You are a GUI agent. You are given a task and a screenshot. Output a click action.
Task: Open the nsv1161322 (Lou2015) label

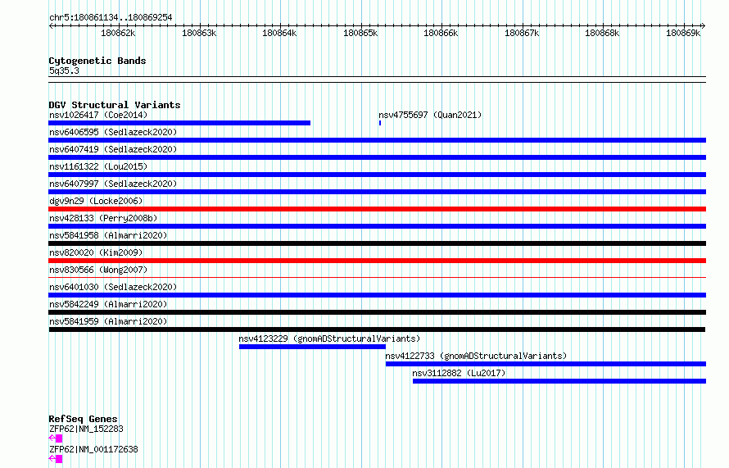point(98,166)
